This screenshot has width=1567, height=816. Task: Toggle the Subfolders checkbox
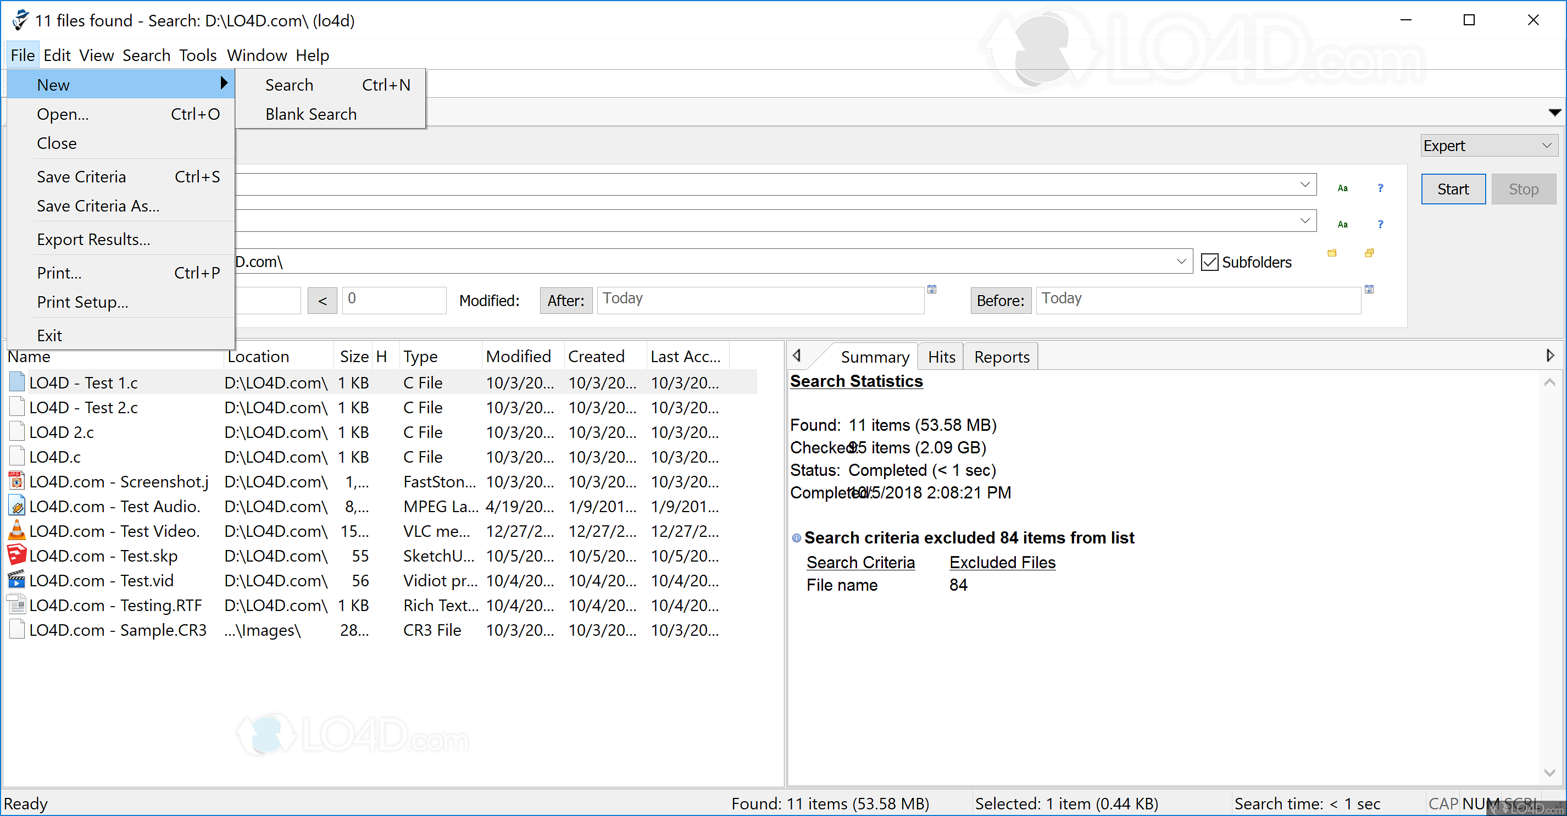(1209, 262)
